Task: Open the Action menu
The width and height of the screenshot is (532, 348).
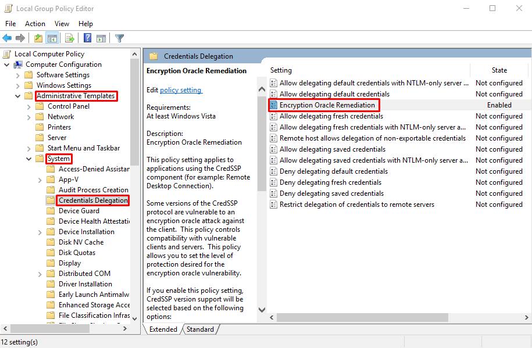Action: pyautogui.click(x=35, y=24)
